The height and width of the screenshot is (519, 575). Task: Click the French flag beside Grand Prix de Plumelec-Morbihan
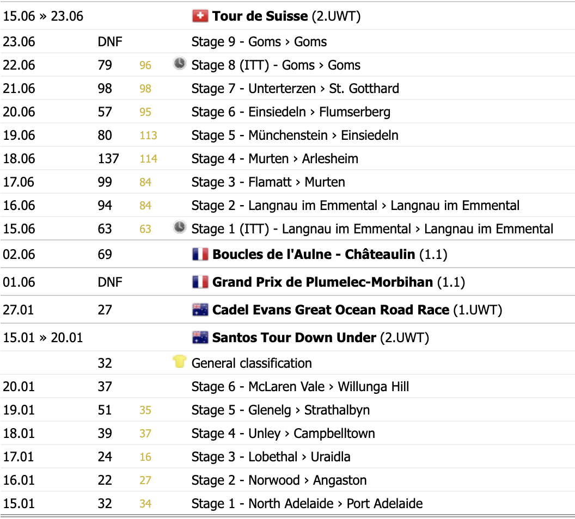click(x=200, y=282)
